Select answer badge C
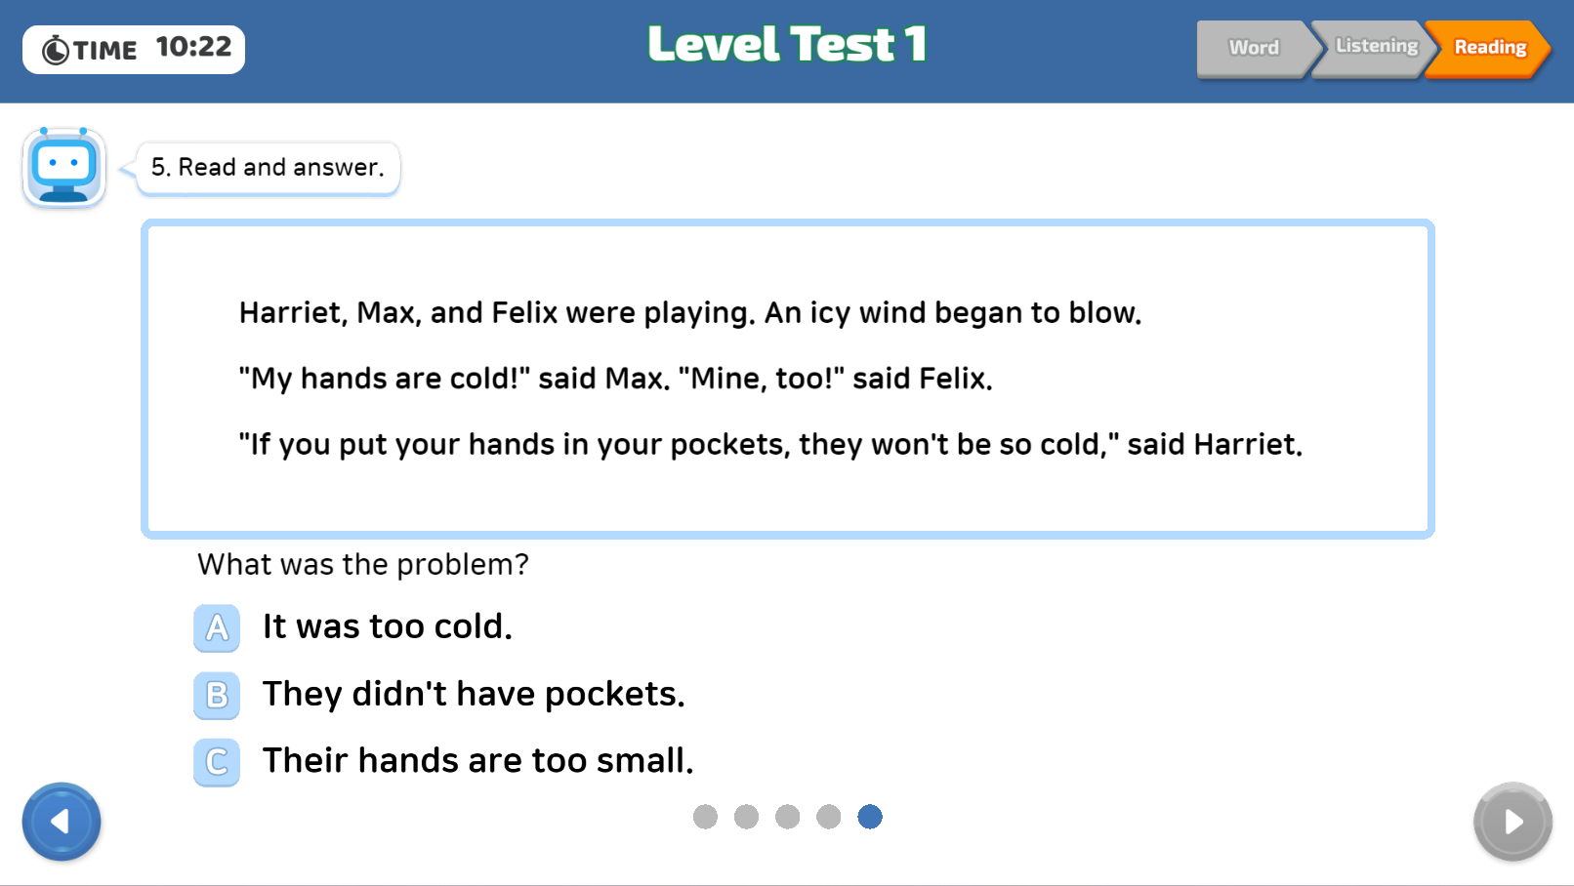1574x886 pixels. click(x=217, y=762)
